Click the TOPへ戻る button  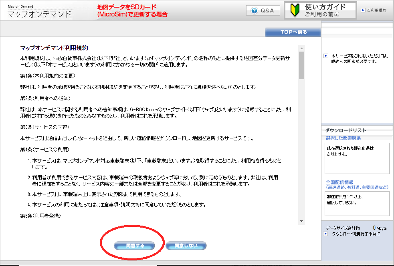pyautogui.click(x=293, y=32)
